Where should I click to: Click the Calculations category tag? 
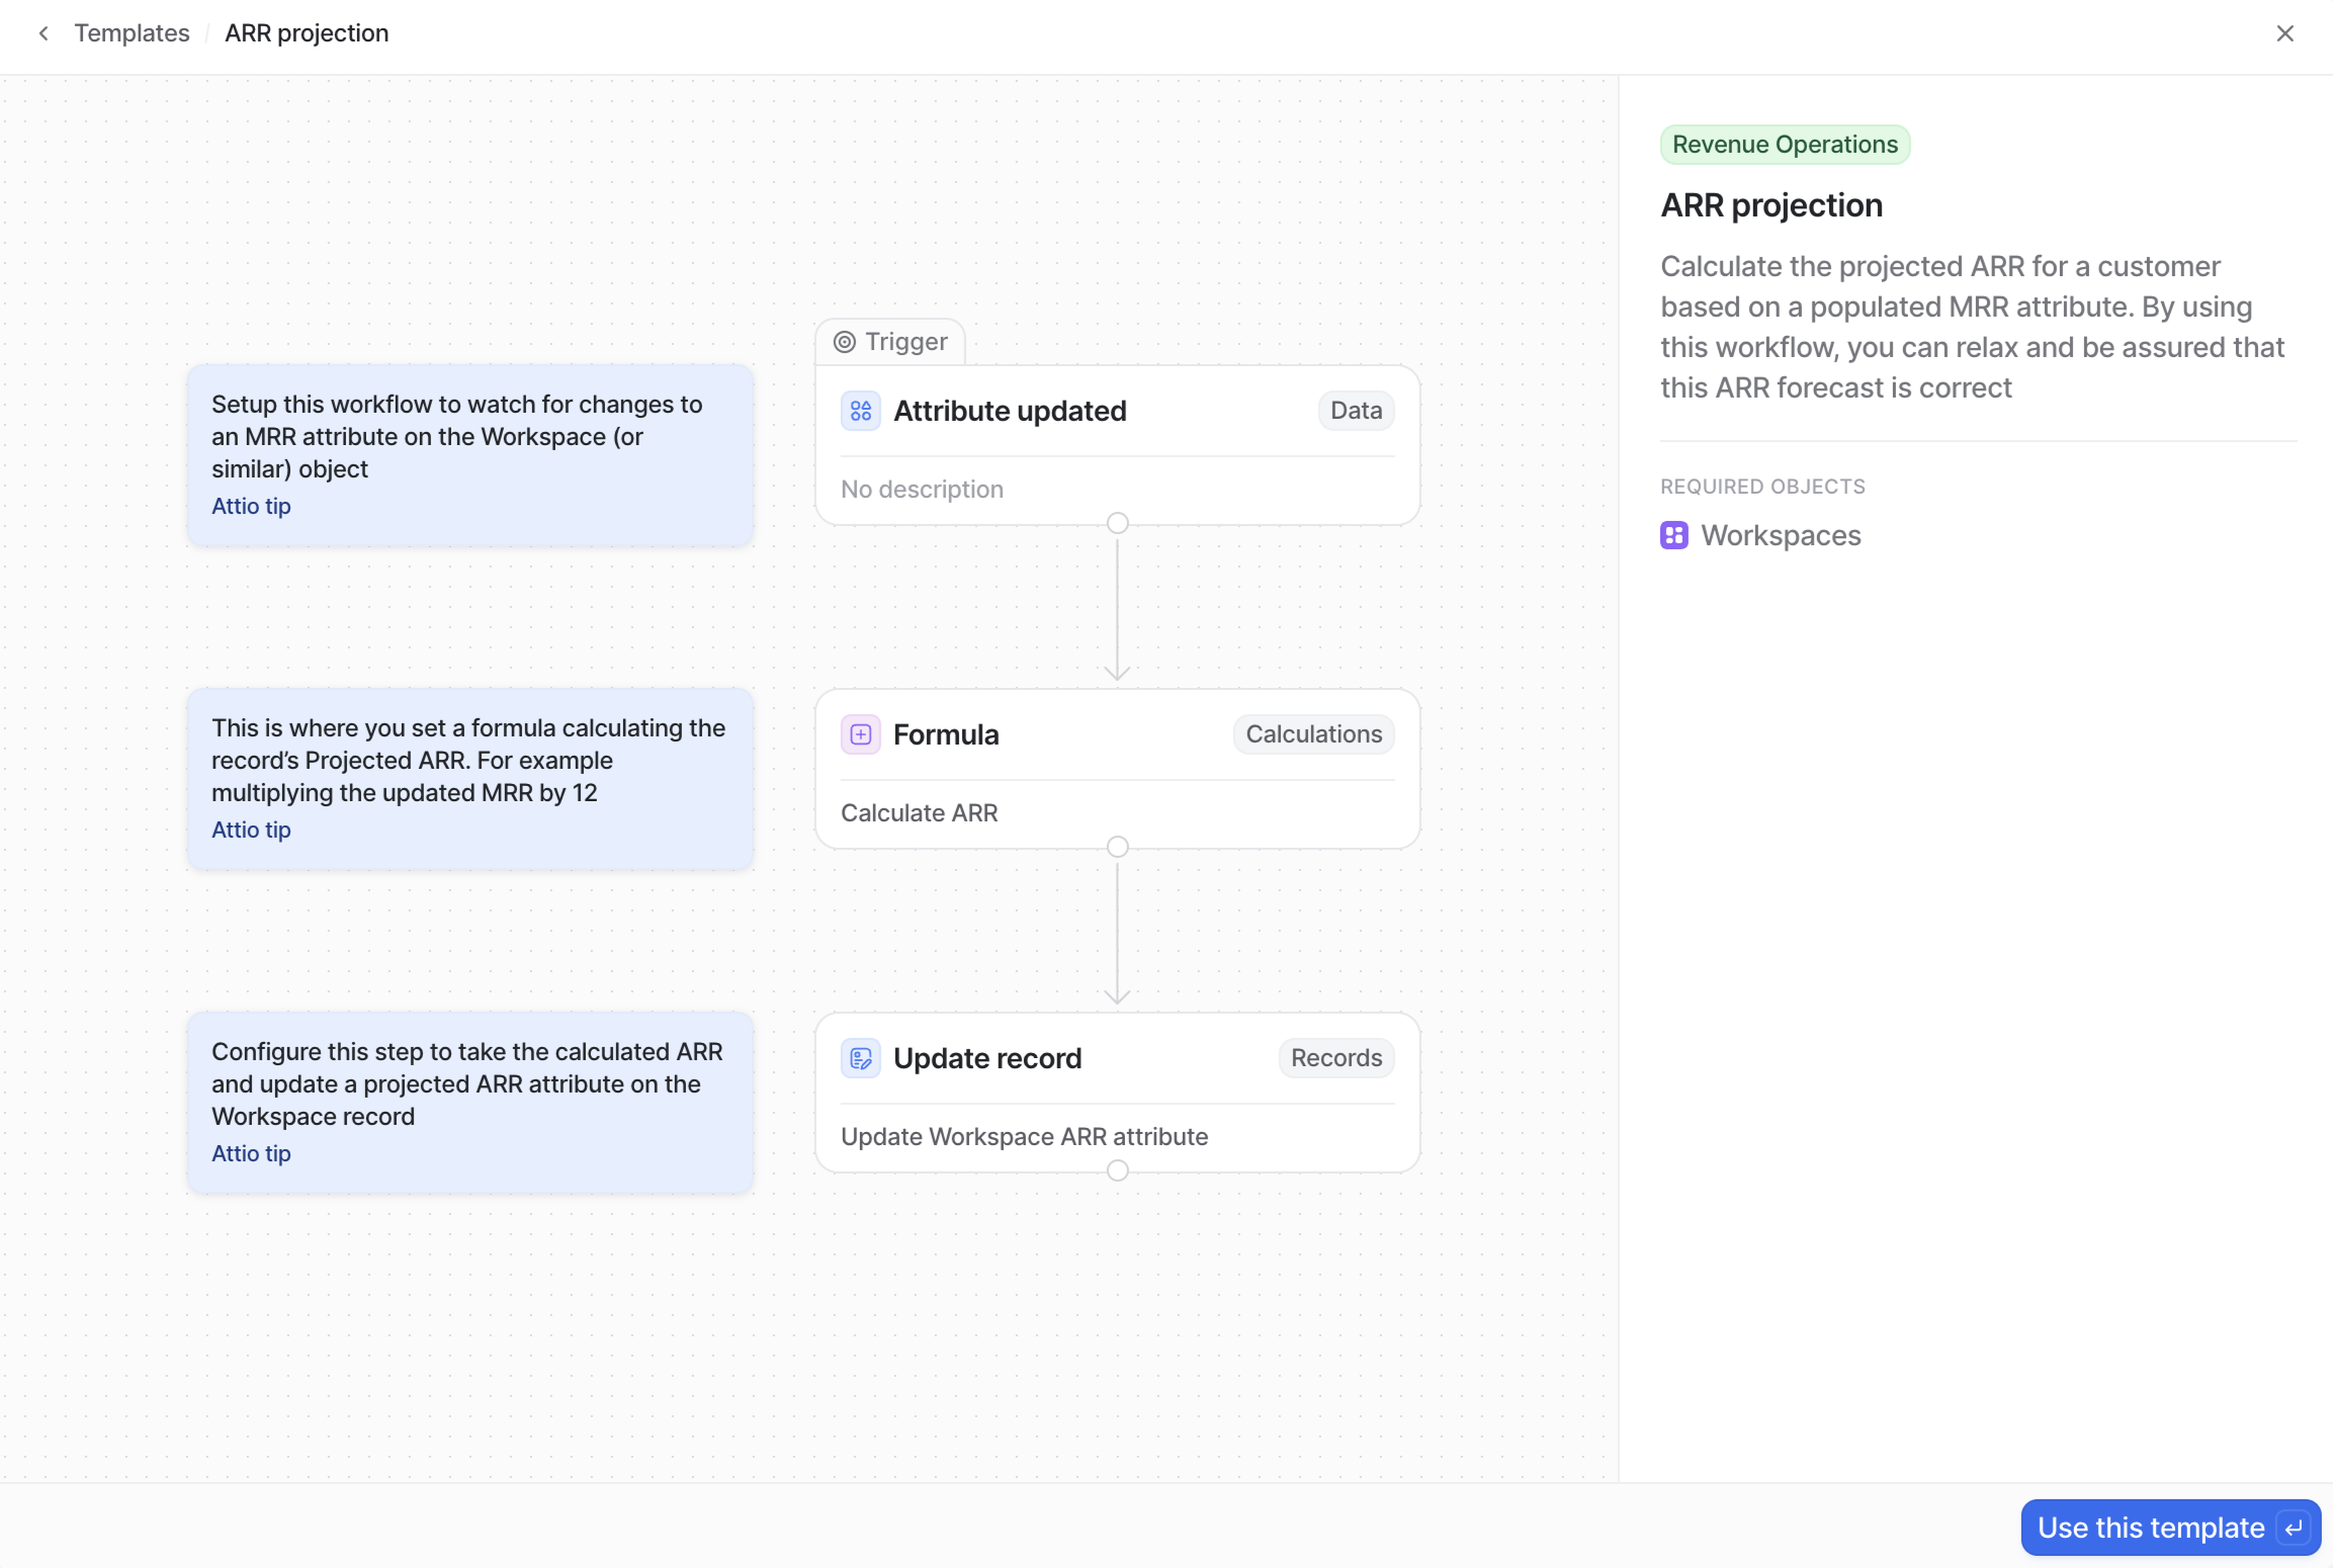1313,735
